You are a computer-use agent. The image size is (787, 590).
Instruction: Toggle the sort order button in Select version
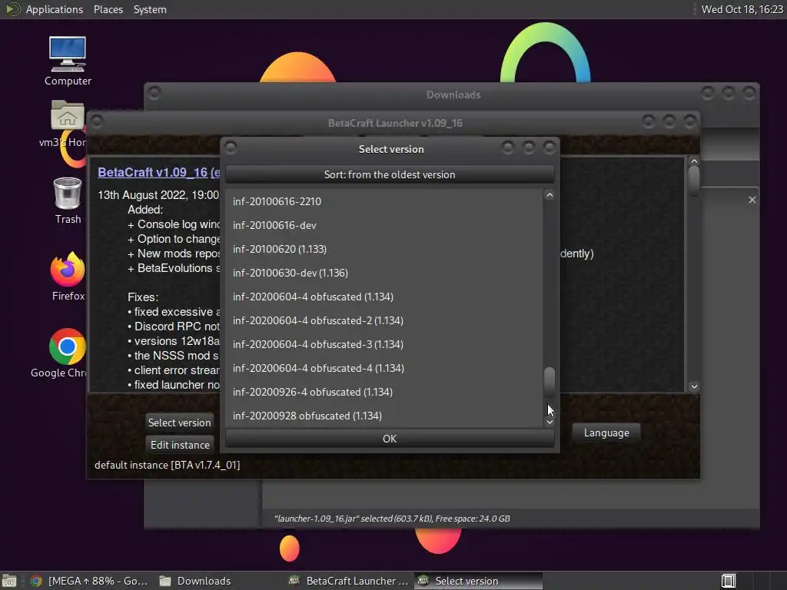[x=390, y=174]
